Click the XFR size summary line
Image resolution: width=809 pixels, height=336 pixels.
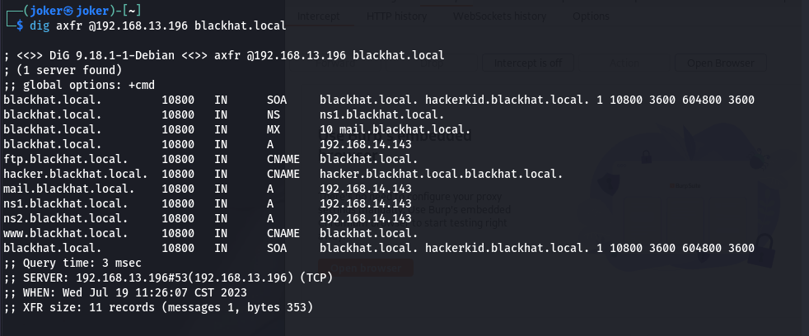click(158, 308)
